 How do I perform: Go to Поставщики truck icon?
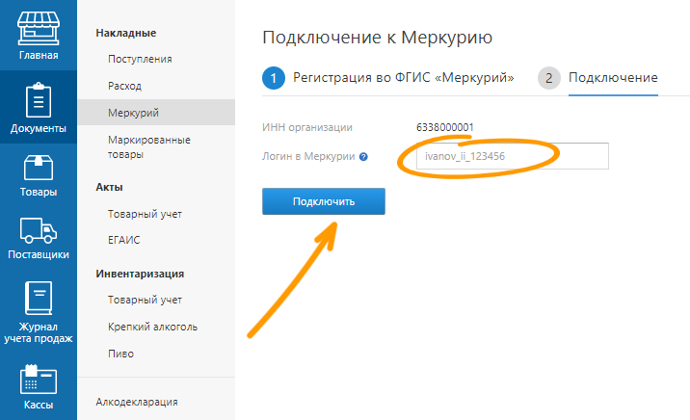coord(39,230)
